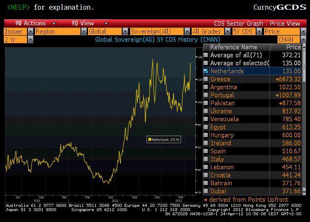Click the chart title Global Sovereign(All) 5Y CDS History
310x222 pixels.
158,40
